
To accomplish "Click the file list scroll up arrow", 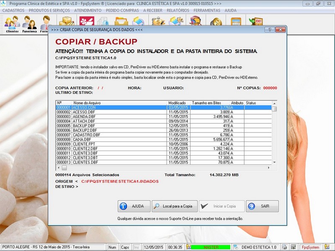I will point(275,103).
